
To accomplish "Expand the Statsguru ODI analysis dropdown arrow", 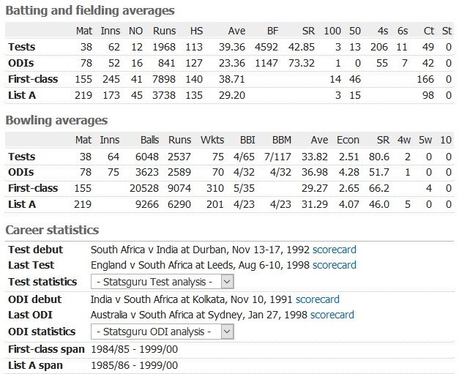I will 227,332.
